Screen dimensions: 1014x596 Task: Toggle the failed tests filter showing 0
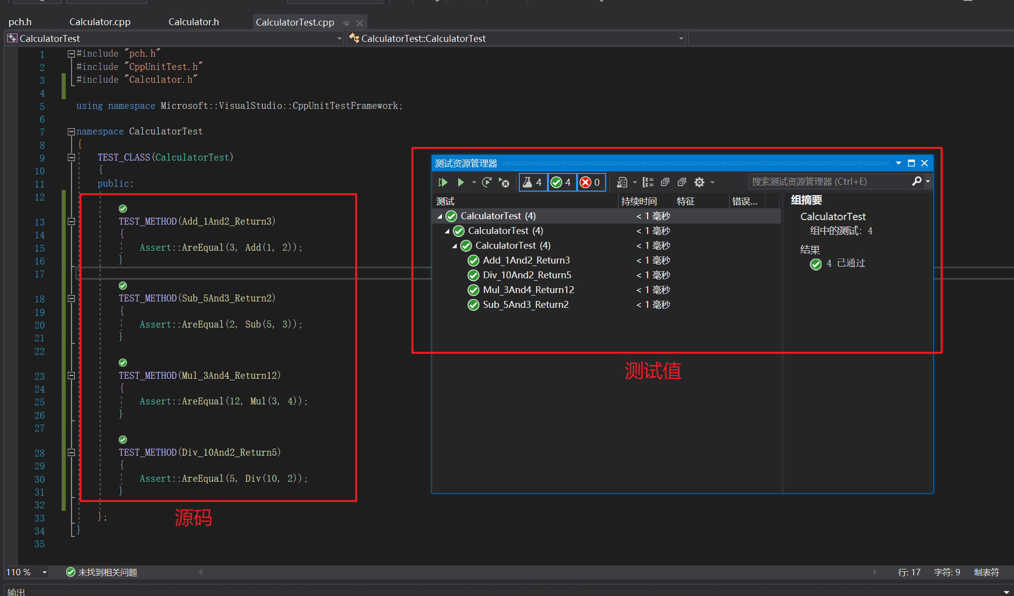click(591, 182)
